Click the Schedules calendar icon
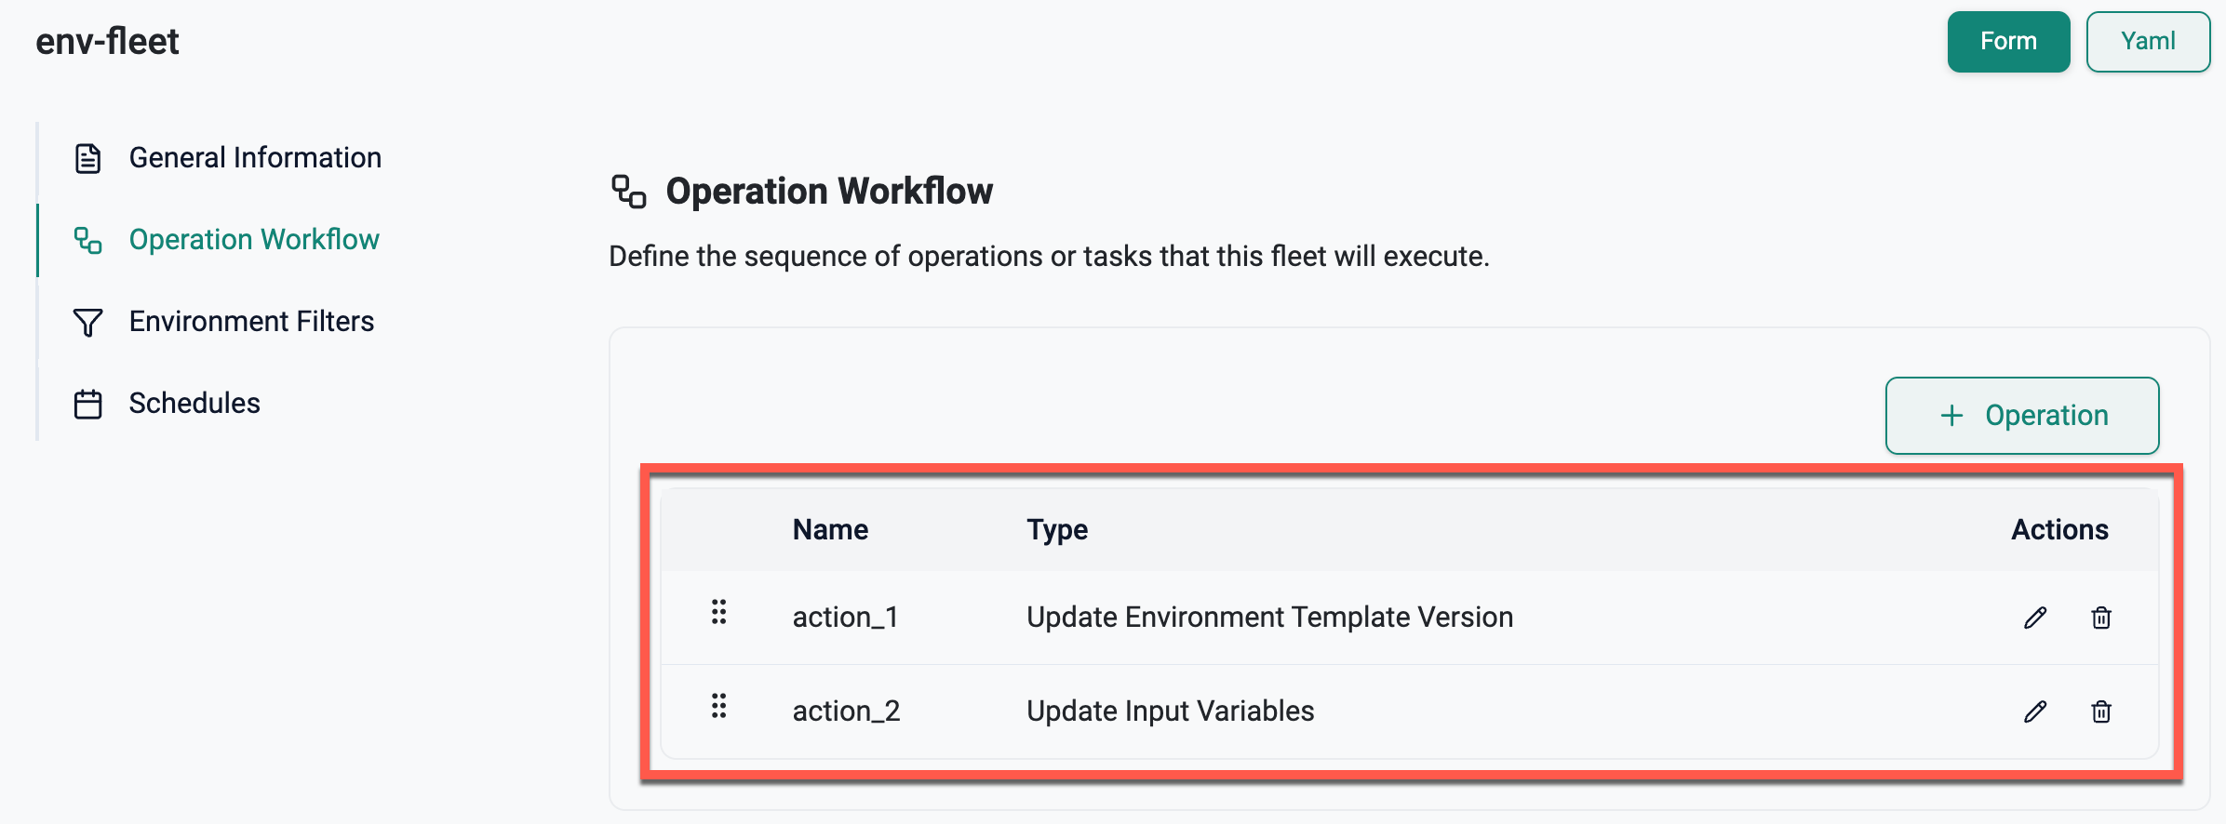 point(87,404)
